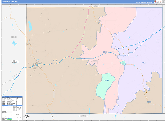Click the ZIP code 82936 label
Image resolution: width=166 pixels, height=121 pixels.
(x=149, y=102)
